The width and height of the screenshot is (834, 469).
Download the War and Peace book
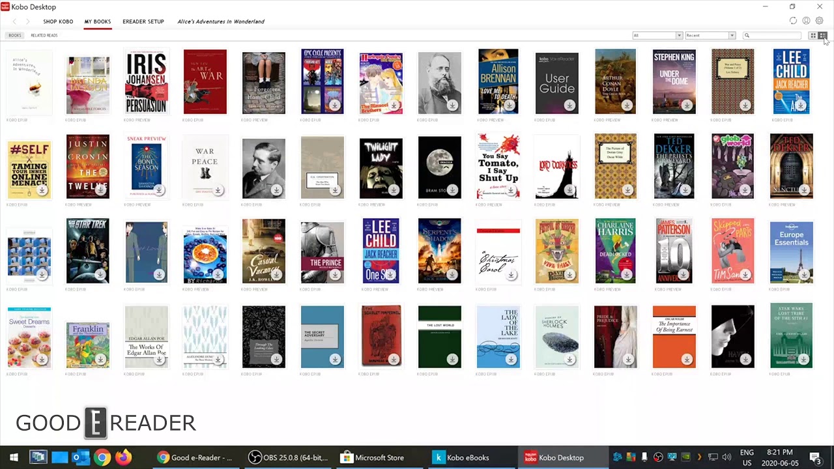click(218, 190)
